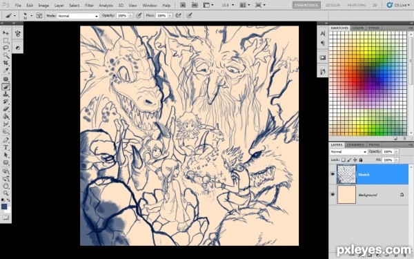Open the Image menu
This screenshot has width=414, height=259.
(x=43, y=6)
